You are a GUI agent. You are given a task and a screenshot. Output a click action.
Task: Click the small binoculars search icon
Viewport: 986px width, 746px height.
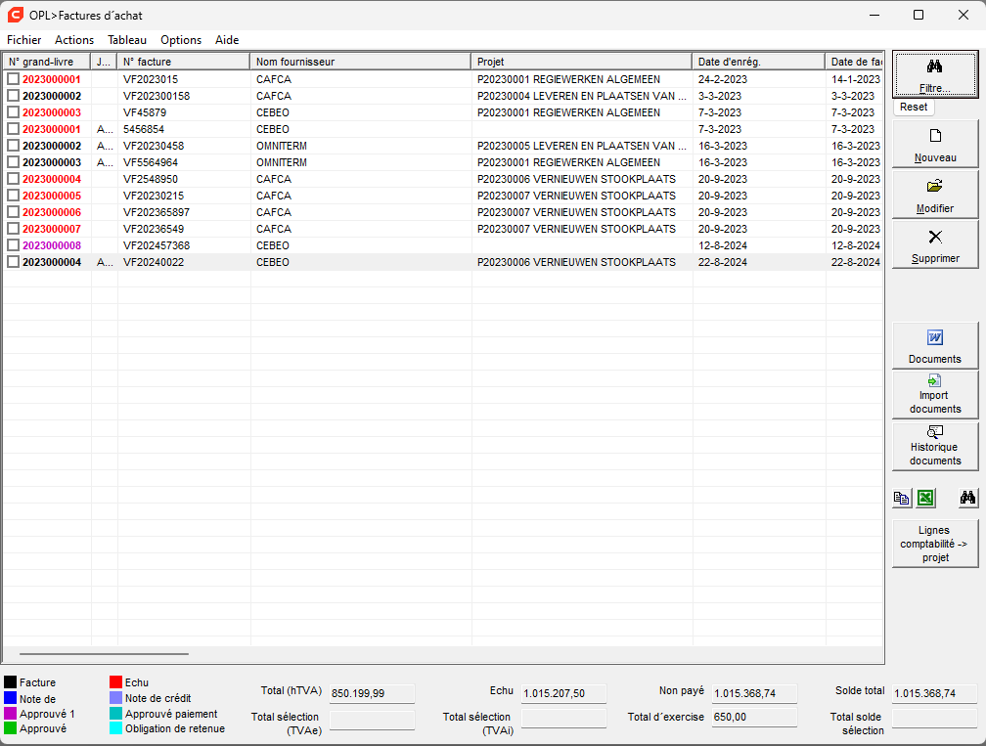967,499
